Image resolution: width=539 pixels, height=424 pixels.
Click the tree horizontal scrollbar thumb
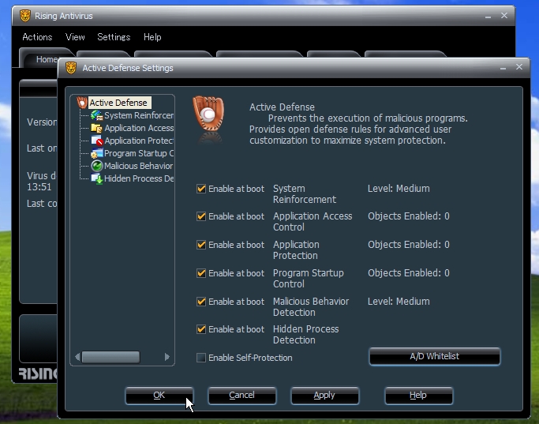click(x=110, y=357)
